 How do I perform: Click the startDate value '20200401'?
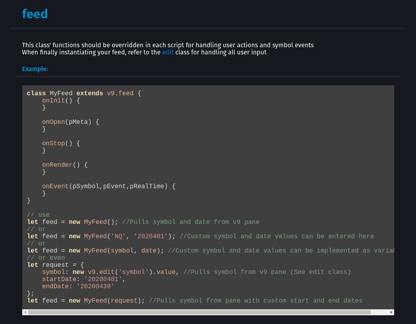(103, 279)
